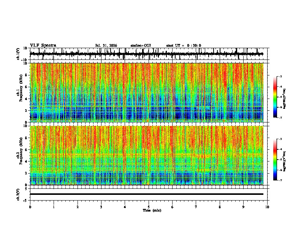This screenshot has width=301, height=232.
Task: Click the ch.1 voltage waveform trace
Action: coord(146,54)
